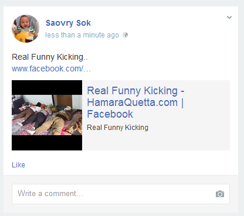Open the post options chevron menu
Image resolution: width=244 pixels, height=216 pixels.
pyautogui.click(x=229, y=17)
